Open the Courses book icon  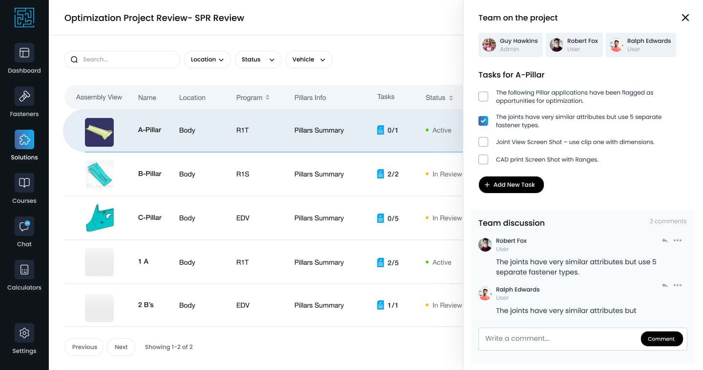click(x=24, y=183)
